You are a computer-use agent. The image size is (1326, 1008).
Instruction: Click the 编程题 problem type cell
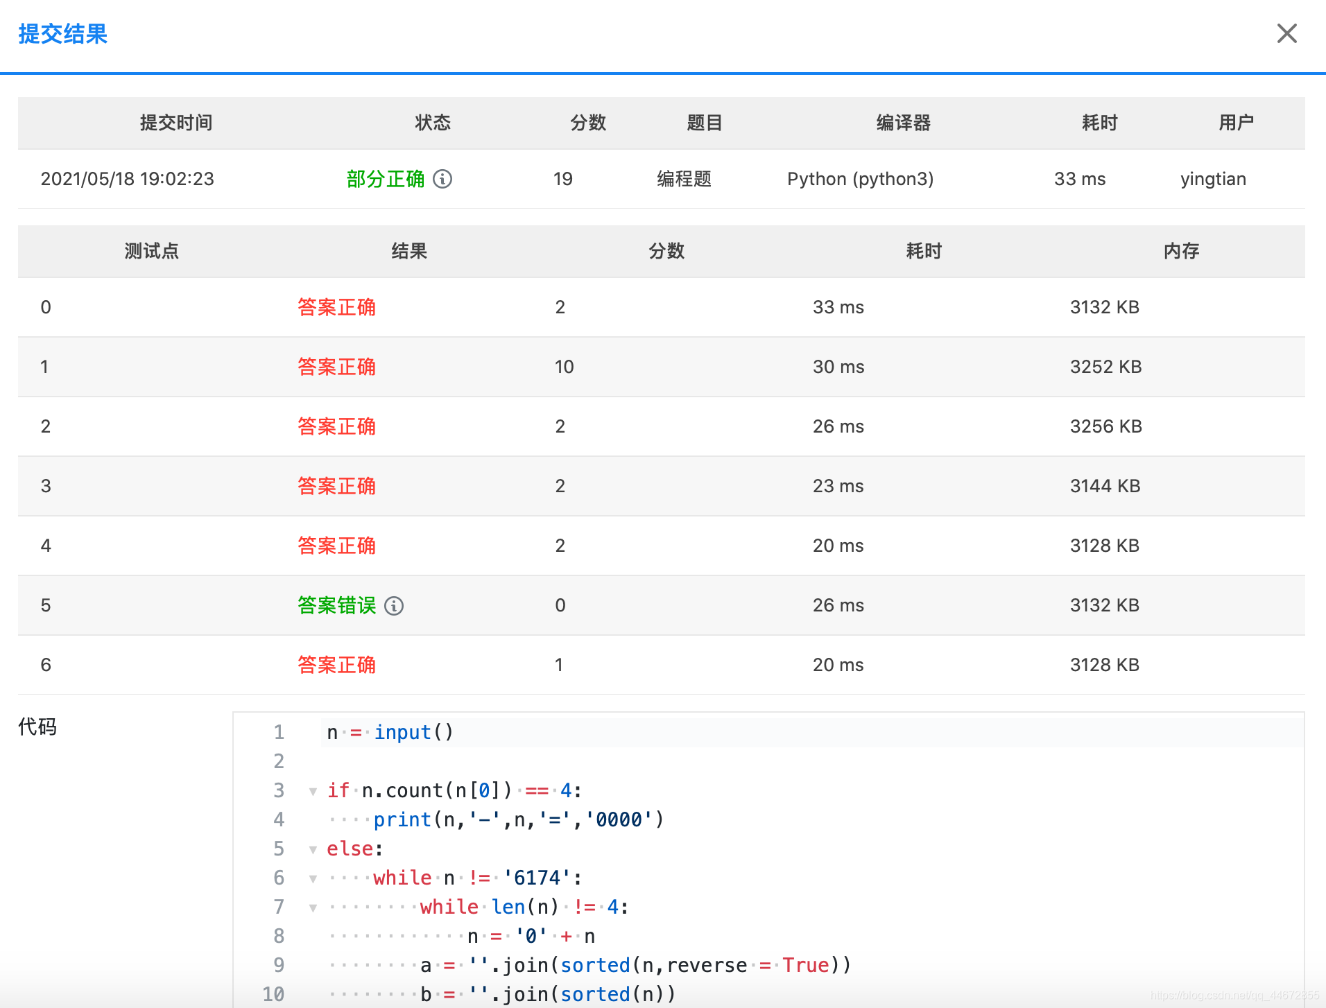click(x=684, y=179)
